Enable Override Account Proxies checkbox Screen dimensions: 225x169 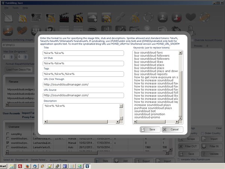(x=193, y=40)
